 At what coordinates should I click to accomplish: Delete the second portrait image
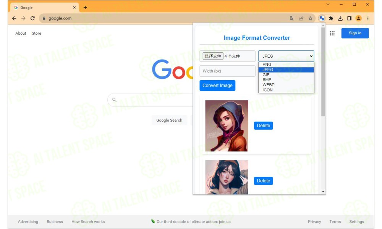[263, 181]
